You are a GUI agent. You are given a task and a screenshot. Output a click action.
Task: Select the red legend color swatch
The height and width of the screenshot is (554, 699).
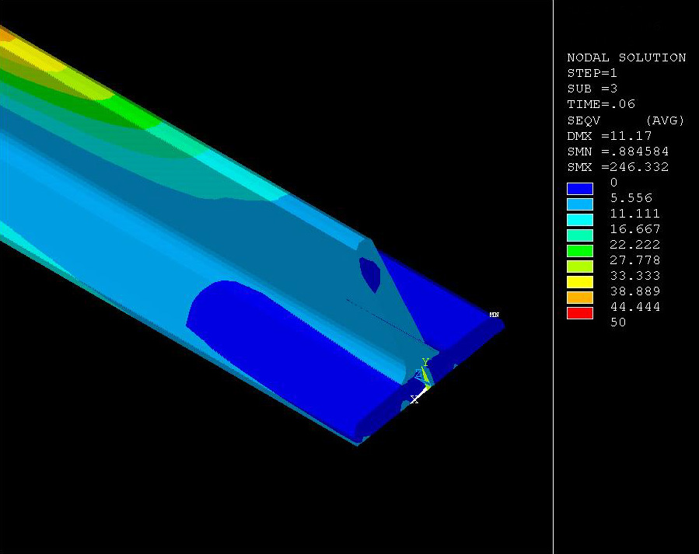(x=580, y=313)
